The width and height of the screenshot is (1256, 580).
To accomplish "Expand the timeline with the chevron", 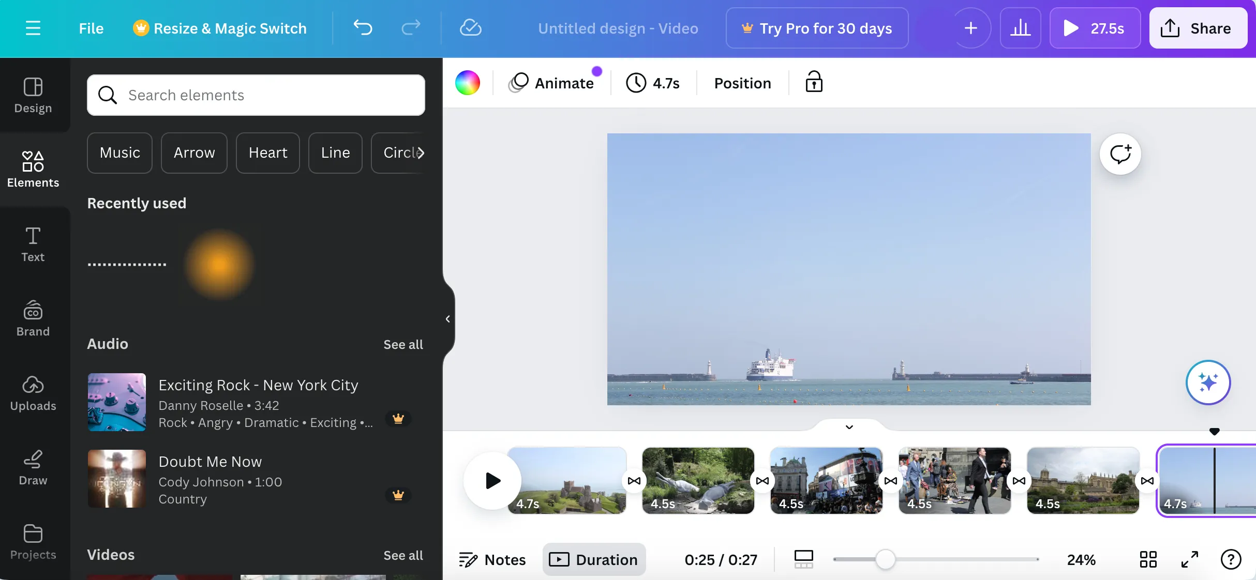I will coord(848,427).
